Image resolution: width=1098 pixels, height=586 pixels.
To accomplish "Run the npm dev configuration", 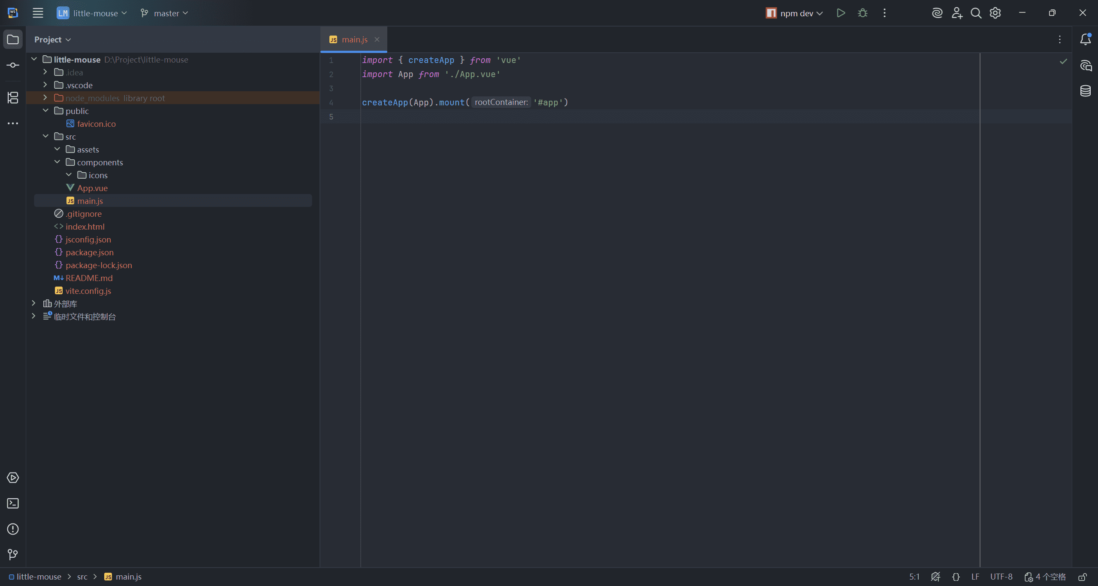I will [x=841, y=13].
